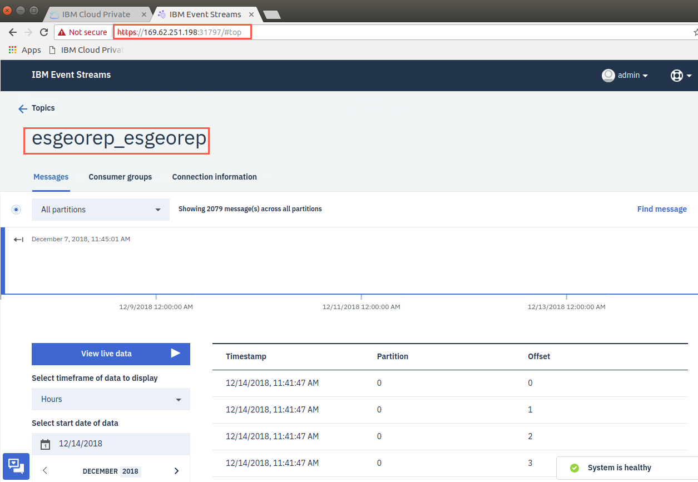Screen dimensions: 698x482
Task: Click the View live data button
Action: click(111, 354)
